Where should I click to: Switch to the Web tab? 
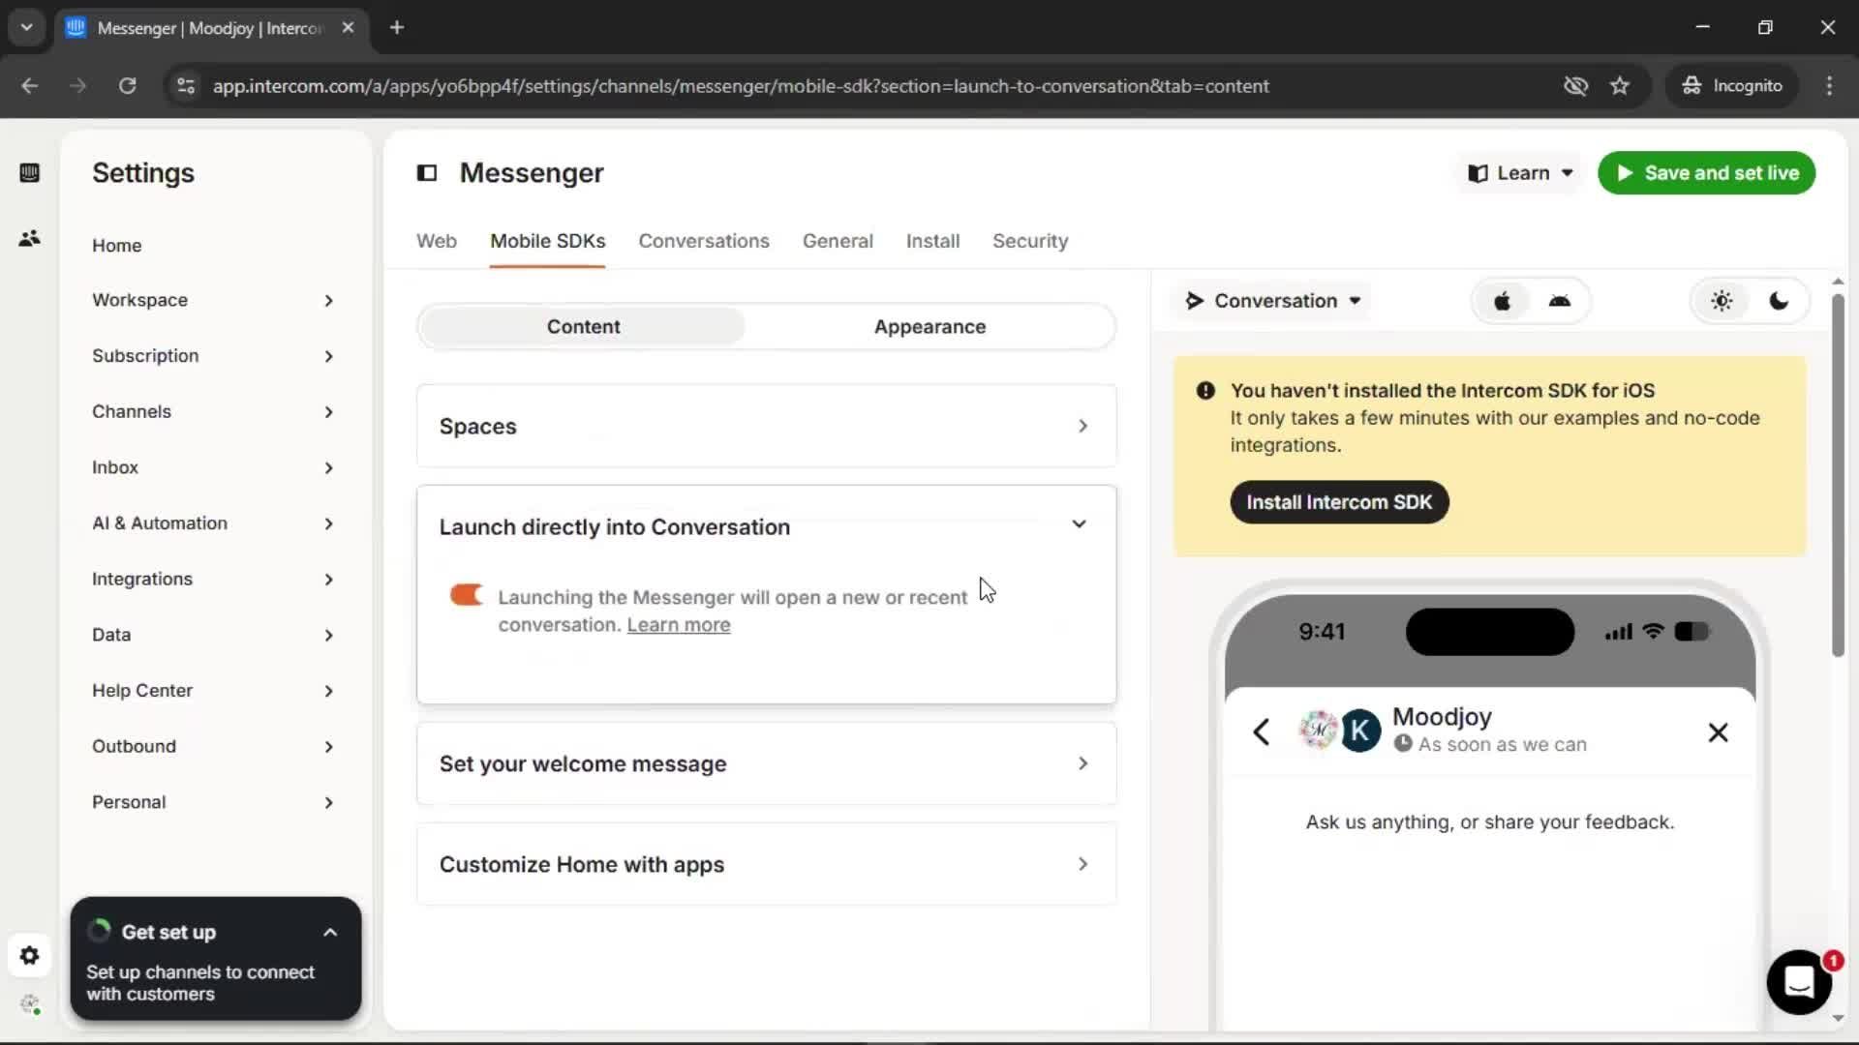pos(437,241)
